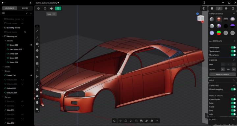Viewport: 237px width, 126px height.
Task: Open the search icon in bottom bar
Action: (x=114, y=121)
